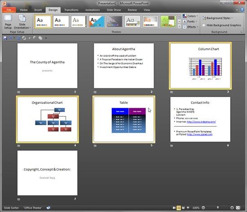247x212 pixels.
Task: Preview the transition star under slide 3
Action: click(172, 92)
